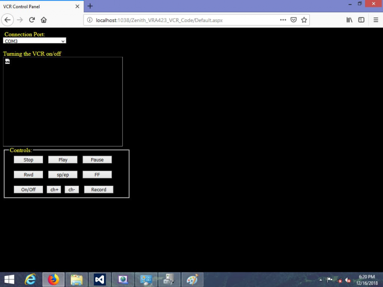
Task: Toggle tape speed with sp/ep button
Action: [63, 175]
